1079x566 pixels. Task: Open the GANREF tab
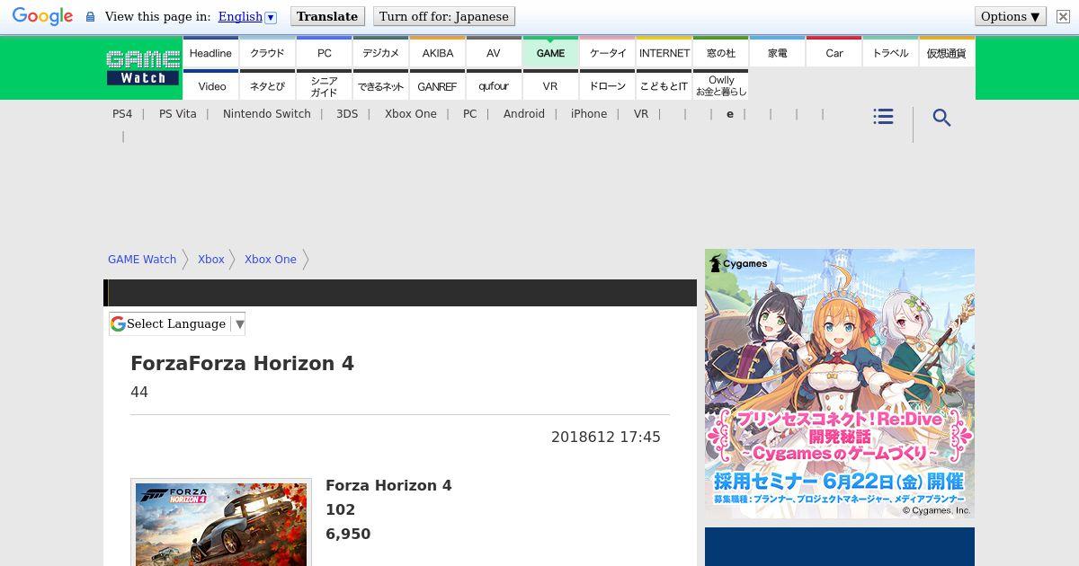click(x=437, y=85)
